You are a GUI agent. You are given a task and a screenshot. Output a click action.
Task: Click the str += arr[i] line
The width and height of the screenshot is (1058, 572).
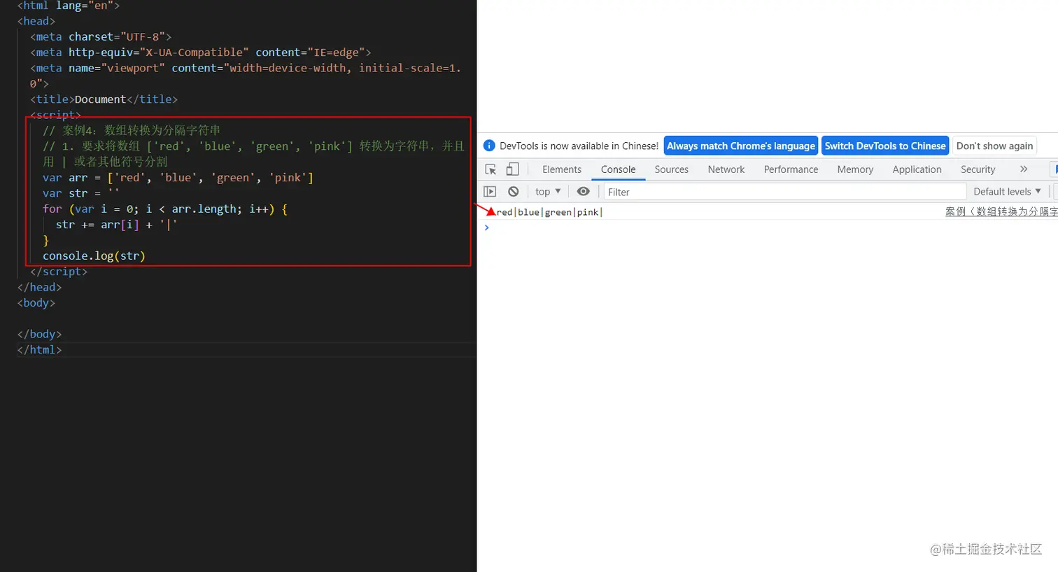pyautogui.click(x=116, y=224)
